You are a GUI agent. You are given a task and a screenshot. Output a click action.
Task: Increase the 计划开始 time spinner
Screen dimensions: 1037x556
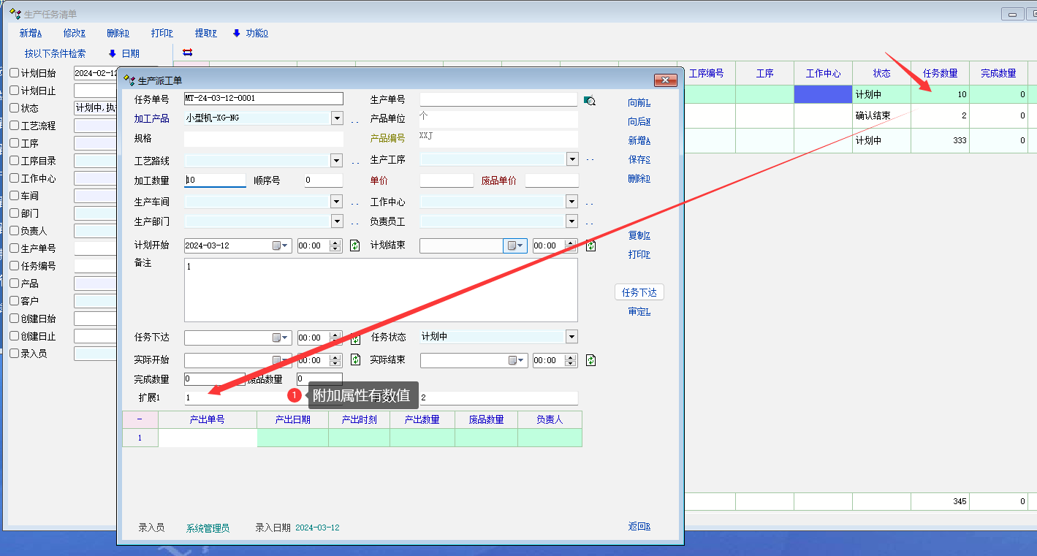[x=335, y=243]
